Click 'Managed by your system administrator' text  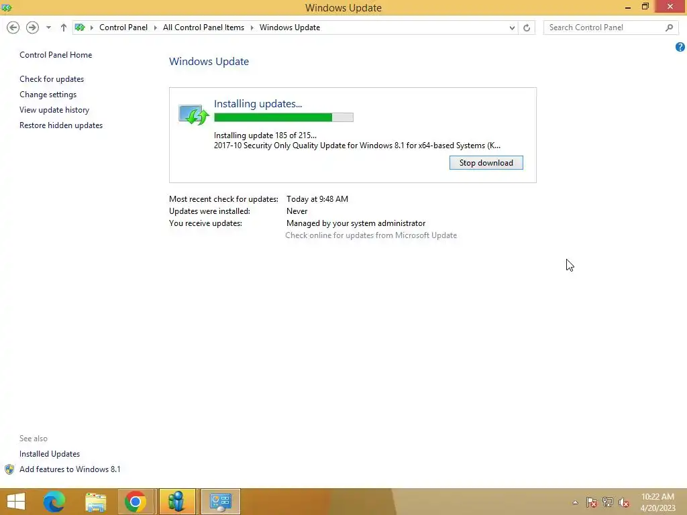tap(356, 223)
